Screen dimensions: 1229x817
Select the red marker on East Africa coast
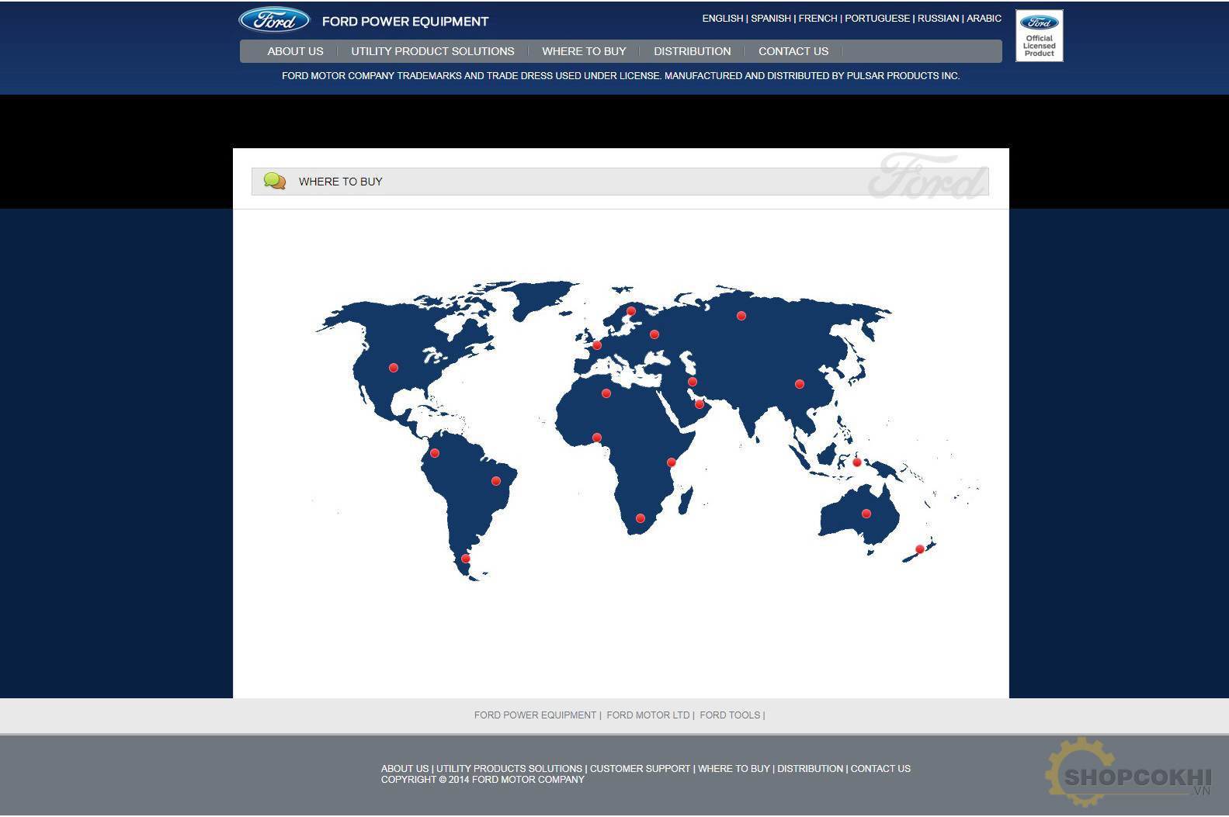pos(672,462)
